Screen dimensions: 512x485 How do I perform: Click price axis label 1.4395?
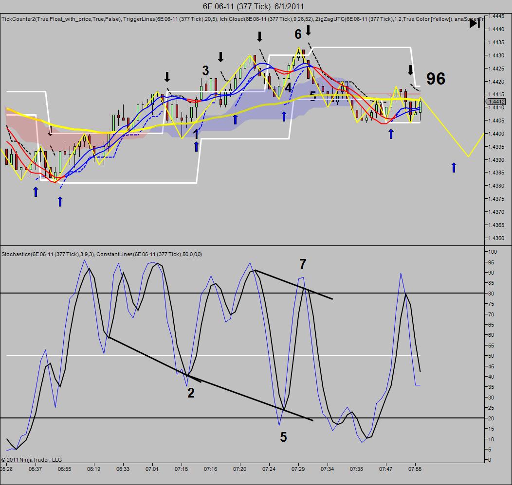point(496,147)
